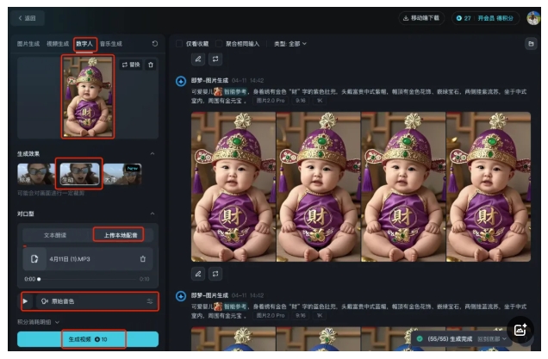The image size is (548, 359).
Task: Delete the 4月11日 (1).MP3 audio with trash icon
Action: tap(142, 259)
